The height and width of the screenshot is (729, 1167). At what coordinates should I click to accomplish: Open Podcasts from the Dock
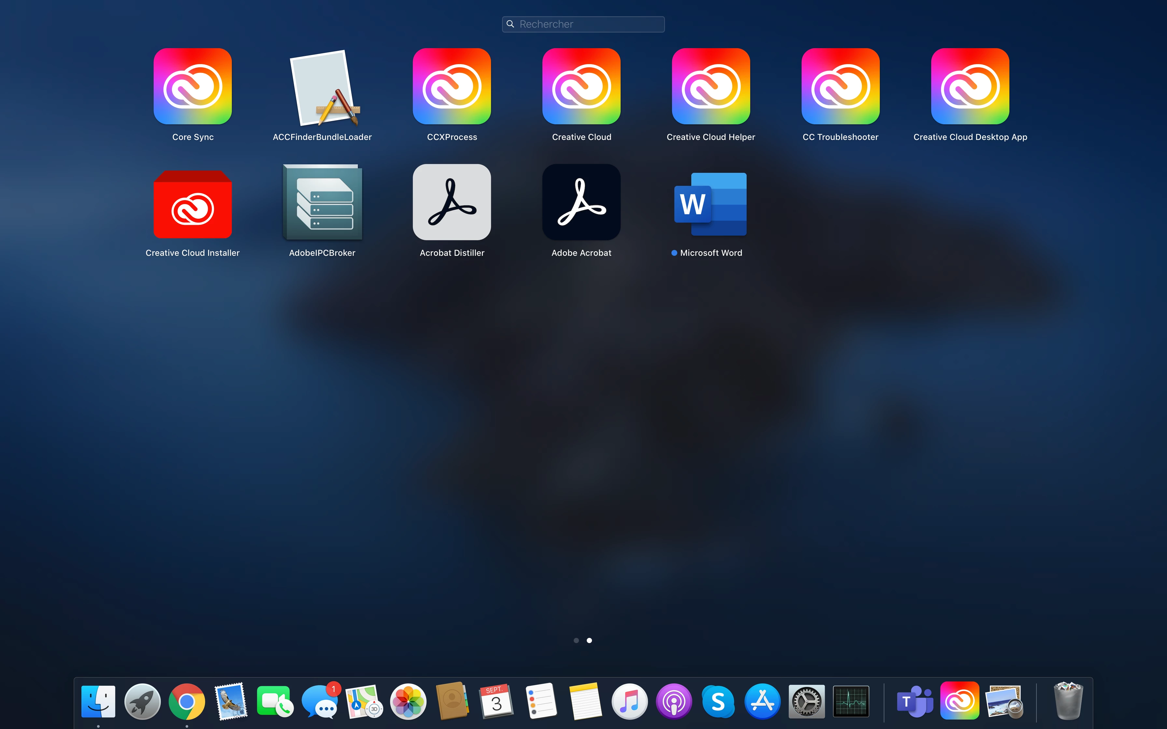click(x=674, y=701)
